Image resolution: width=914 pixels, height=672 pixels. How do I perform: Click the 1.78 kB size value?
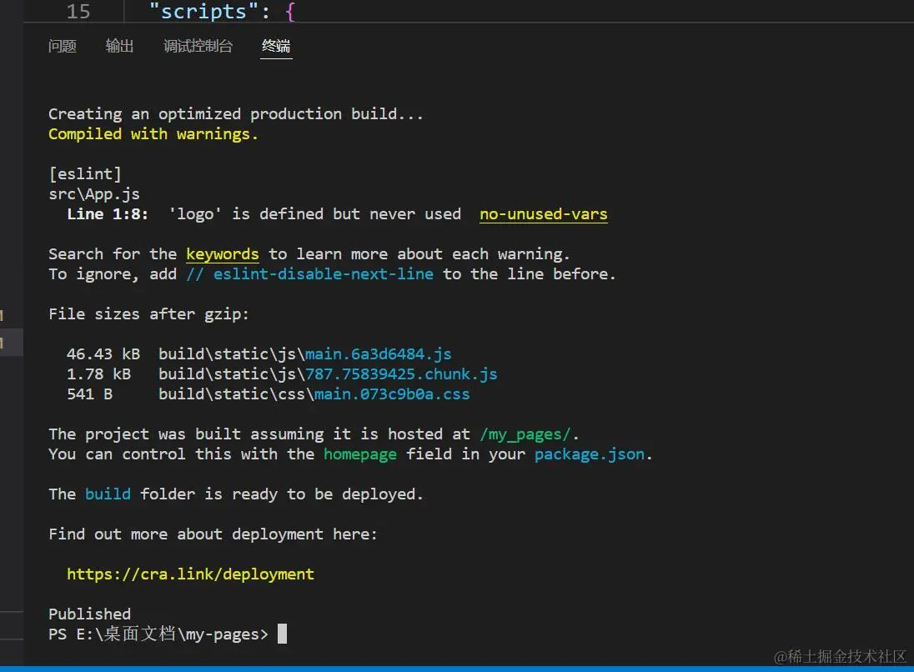(x=98, y=374)
